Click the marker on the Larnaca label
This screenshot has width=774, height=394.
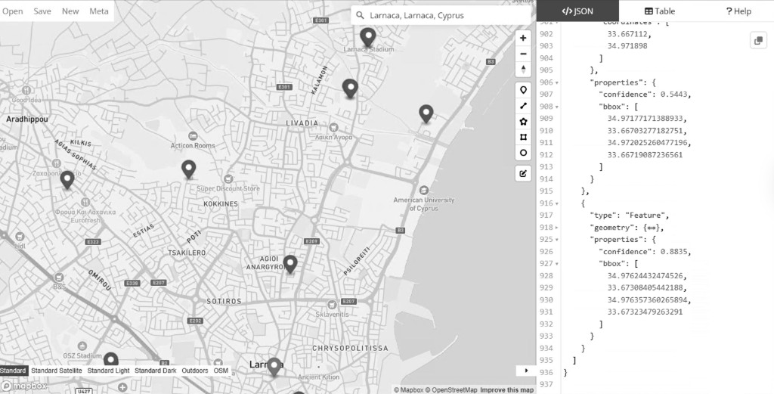(274, 368)
